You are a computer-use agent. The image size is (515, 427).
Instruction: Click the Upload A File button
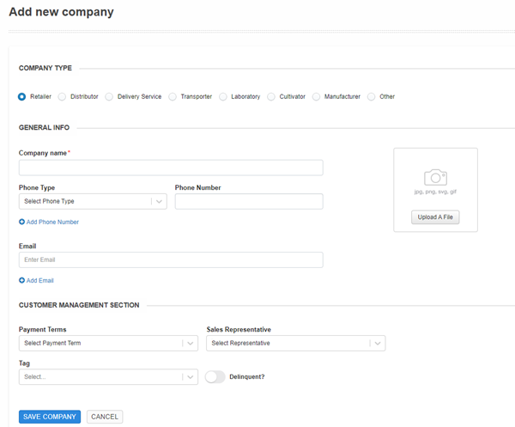[435, 217]
